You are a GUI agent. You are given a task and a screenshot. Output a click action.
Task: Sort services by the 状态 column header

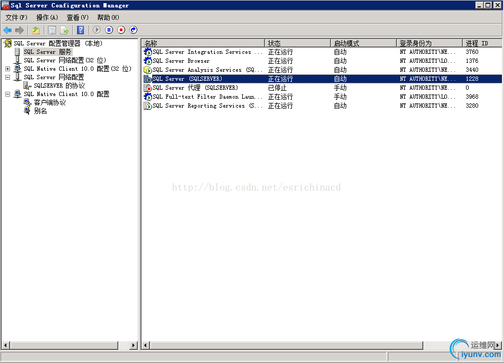(298, 43)
